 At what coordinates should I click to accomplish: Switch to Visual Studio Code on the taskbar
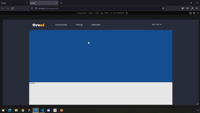click(42, 110)
